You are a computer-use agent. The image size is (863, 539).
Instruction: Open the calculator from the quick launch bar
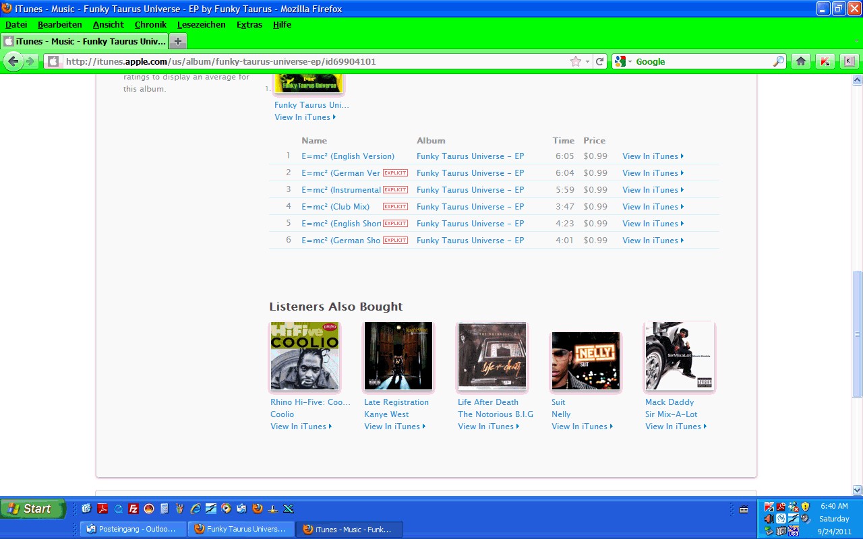pos(165,509)
